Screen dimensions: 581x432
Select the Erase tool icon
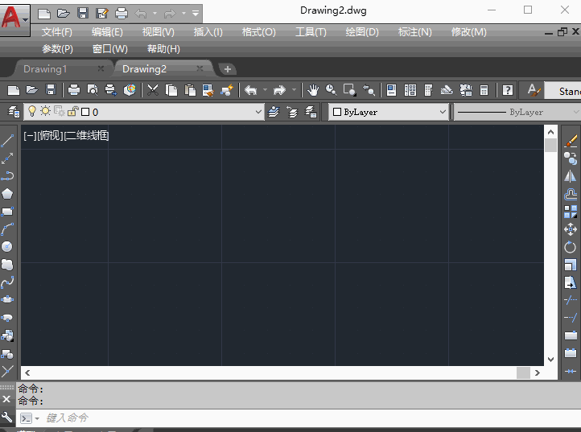[571, 141]
